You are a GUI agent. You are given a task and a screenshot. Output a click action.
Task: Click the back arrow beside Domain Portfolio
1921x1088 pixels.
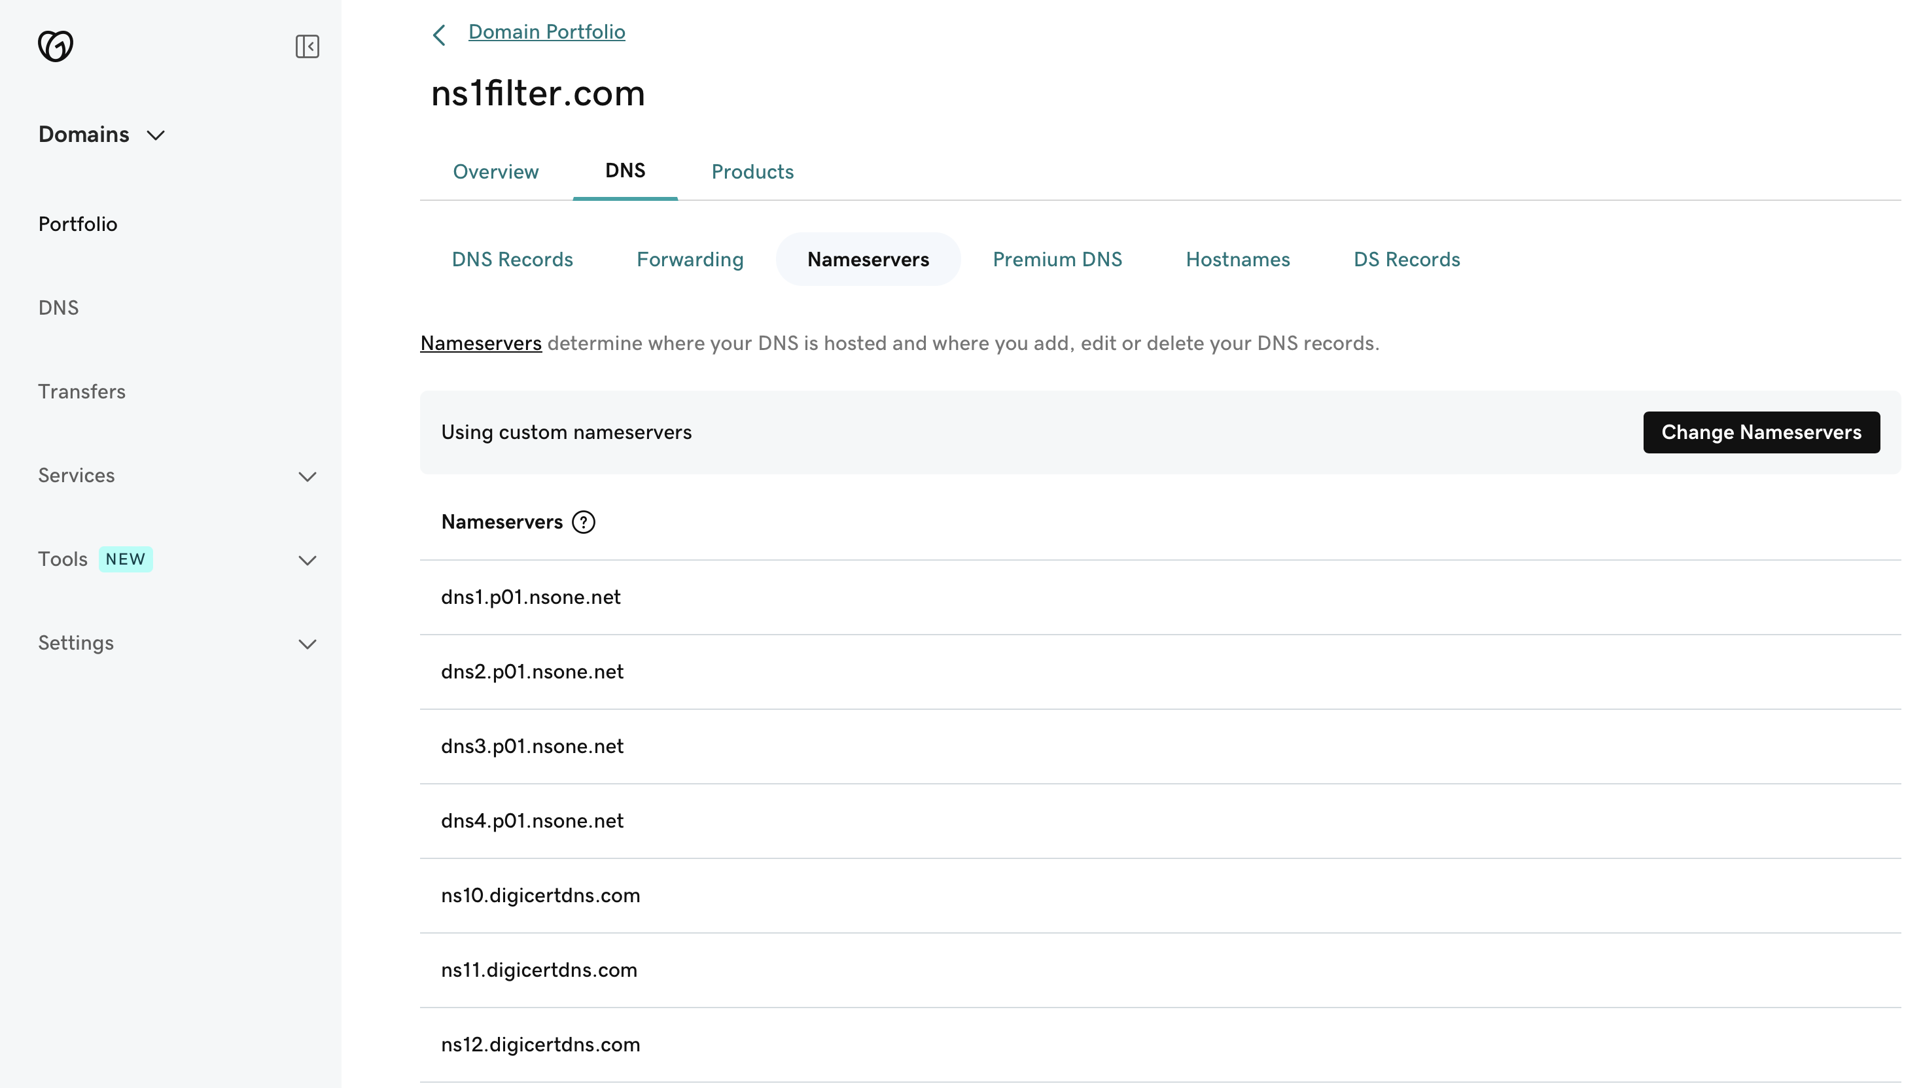tap(439, 35)
